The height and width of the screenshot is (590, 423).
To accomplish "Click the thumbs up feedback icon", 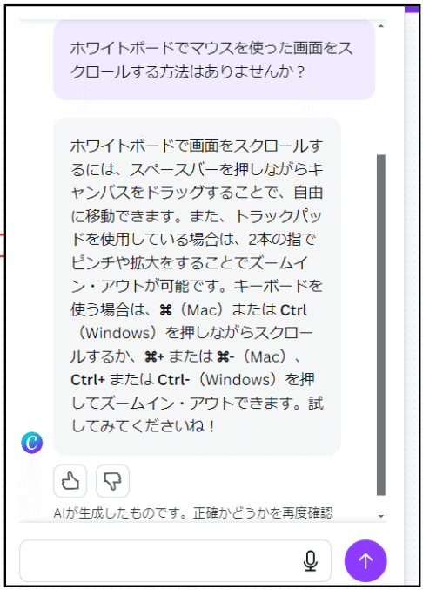I will tap(70, 481).
